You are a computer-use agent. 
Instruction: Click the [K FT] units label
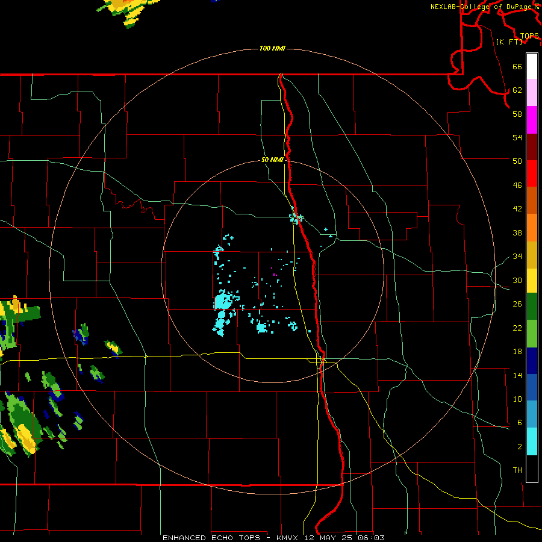coord(509,42)
